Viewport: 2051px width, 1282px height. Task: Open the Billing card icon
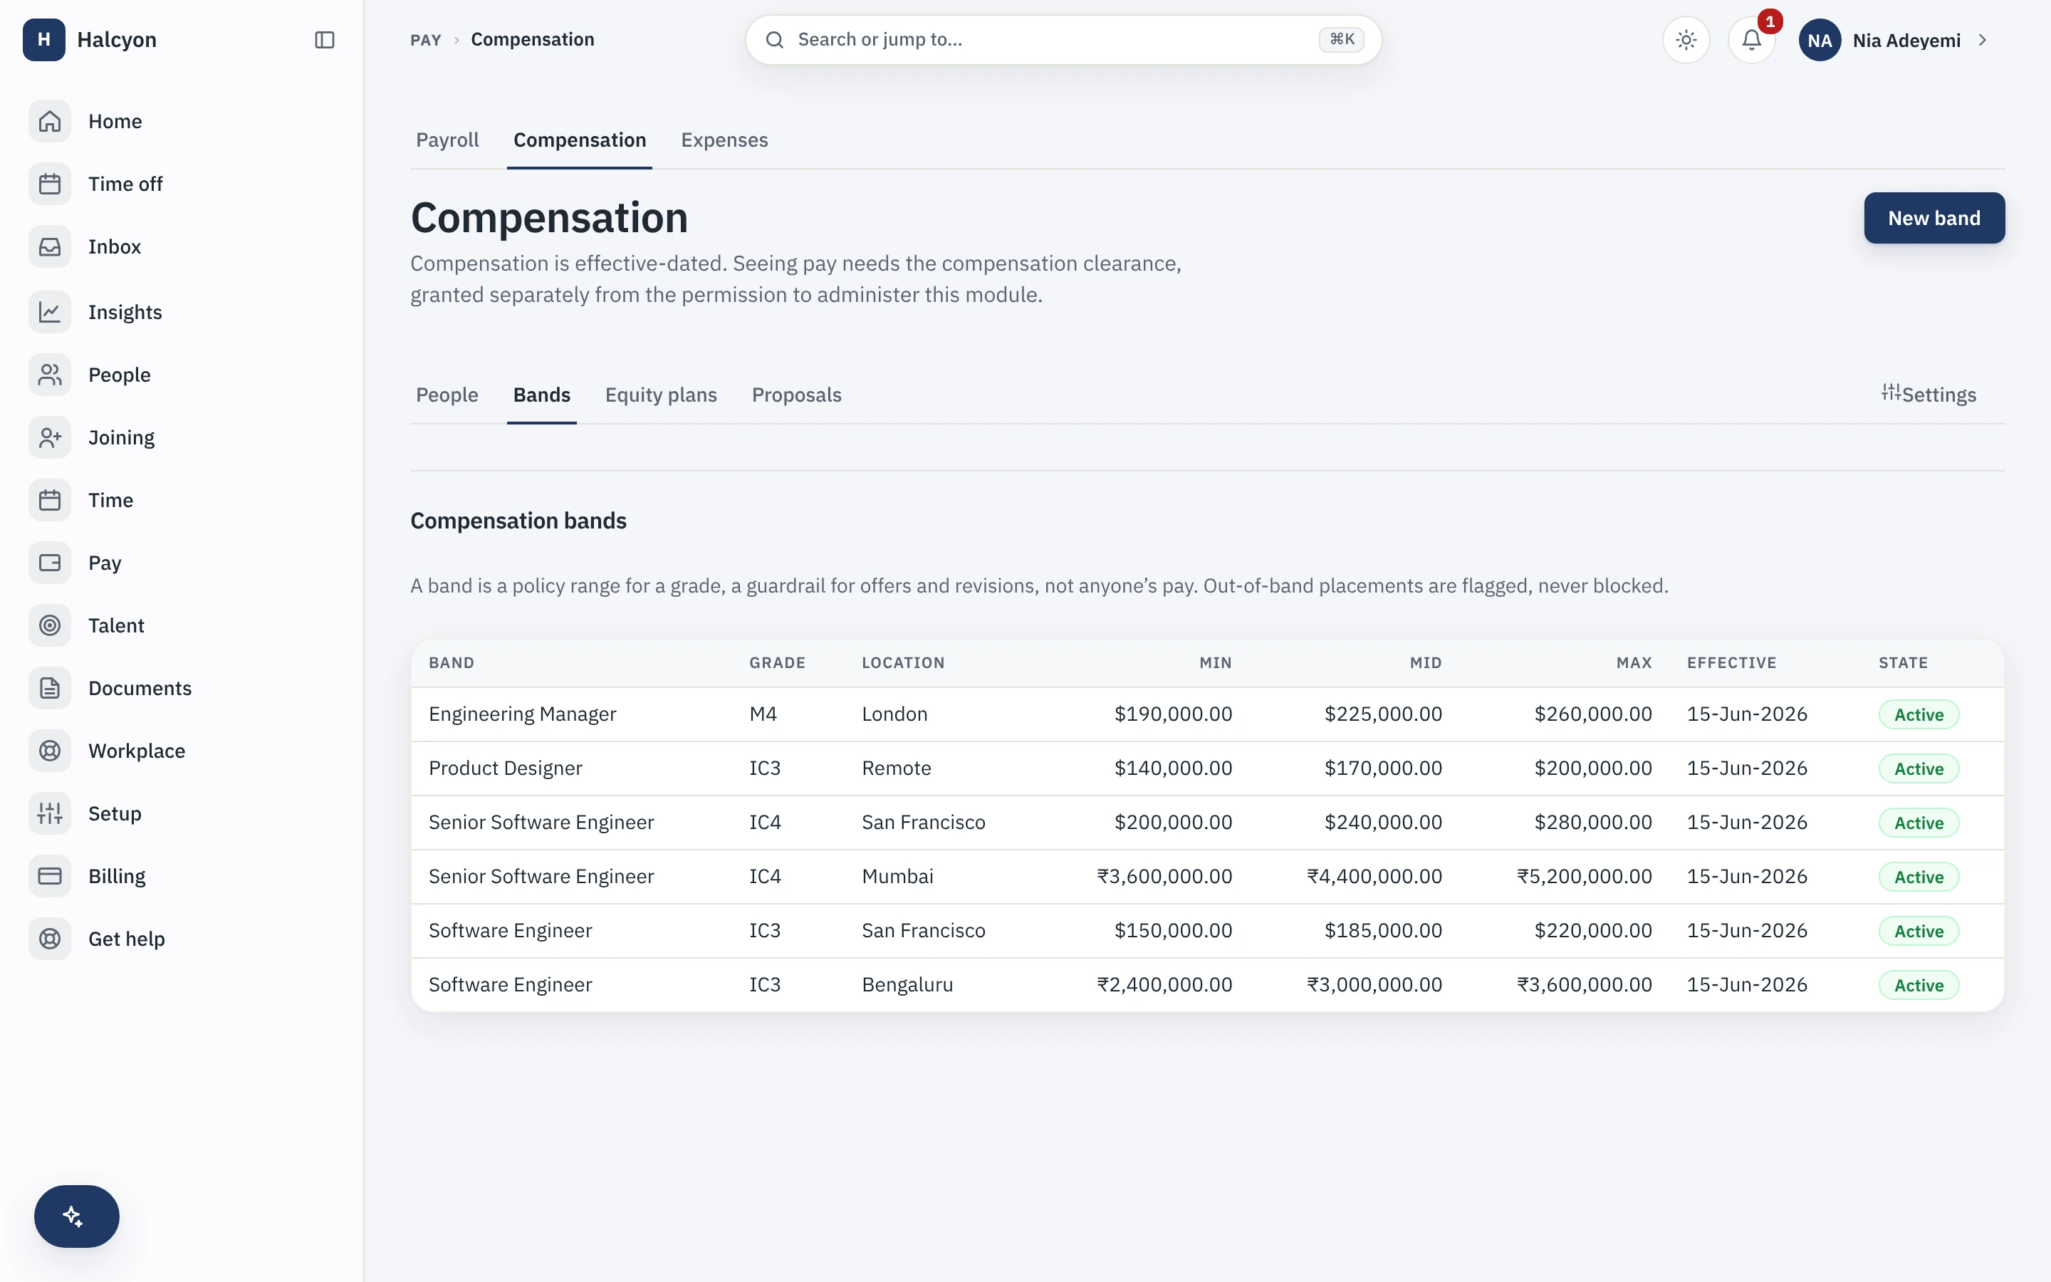coord(50,876)
